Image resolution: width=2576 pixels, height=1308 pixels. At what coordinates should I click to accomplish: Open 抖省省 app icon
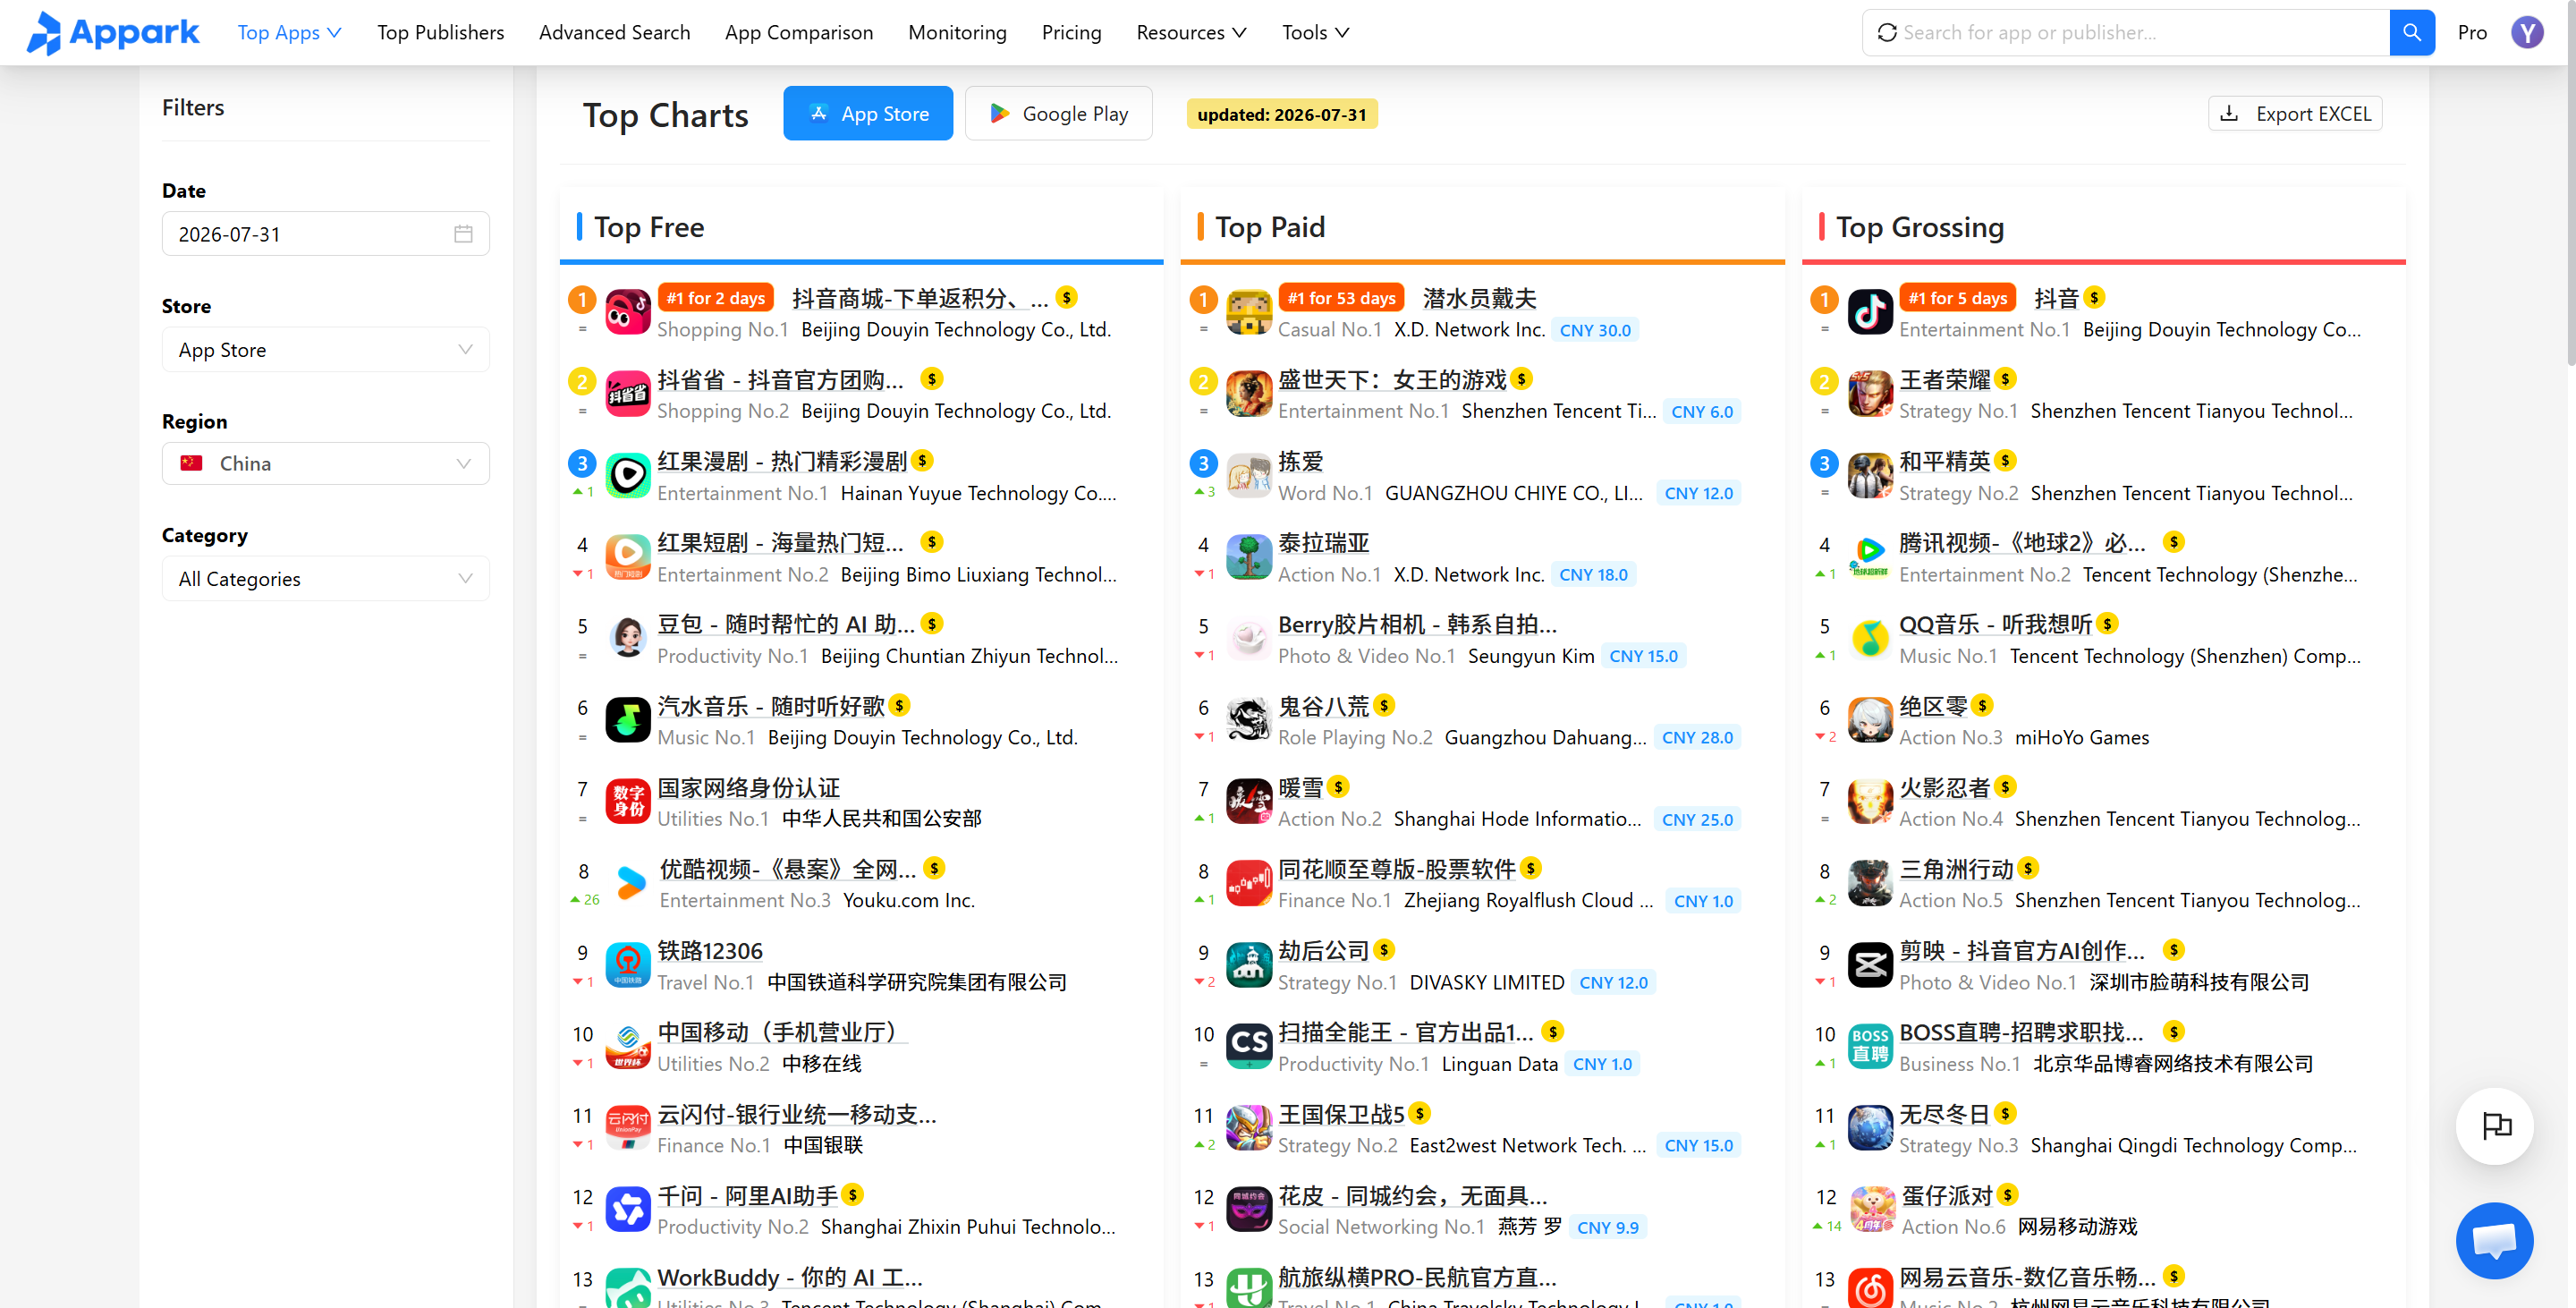628,394
